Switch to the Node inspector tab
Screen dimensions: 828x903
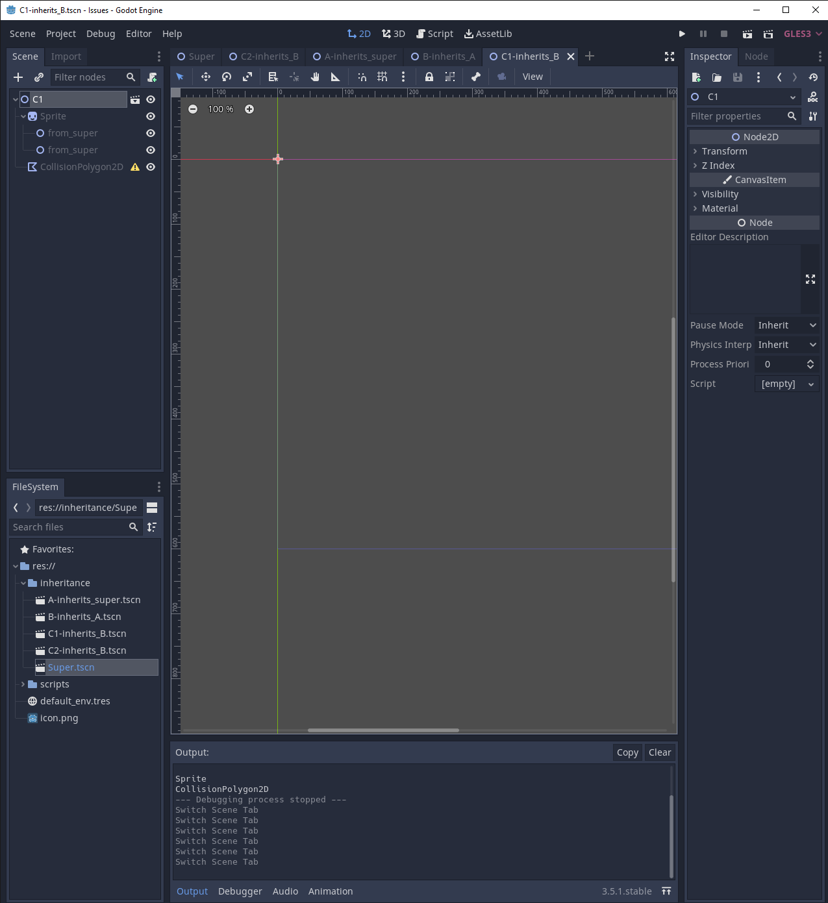coord(757,56)
